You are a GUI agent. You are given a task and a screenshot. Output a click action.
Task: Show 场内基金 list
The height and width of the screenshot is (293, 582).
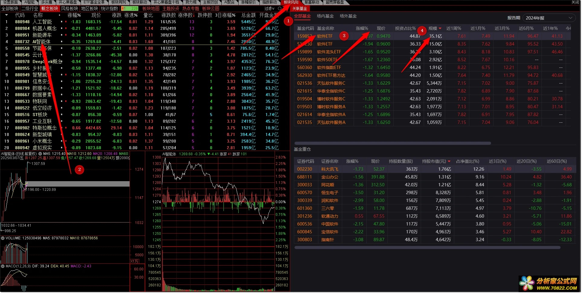pyautogui.click(x=325, y=16)
